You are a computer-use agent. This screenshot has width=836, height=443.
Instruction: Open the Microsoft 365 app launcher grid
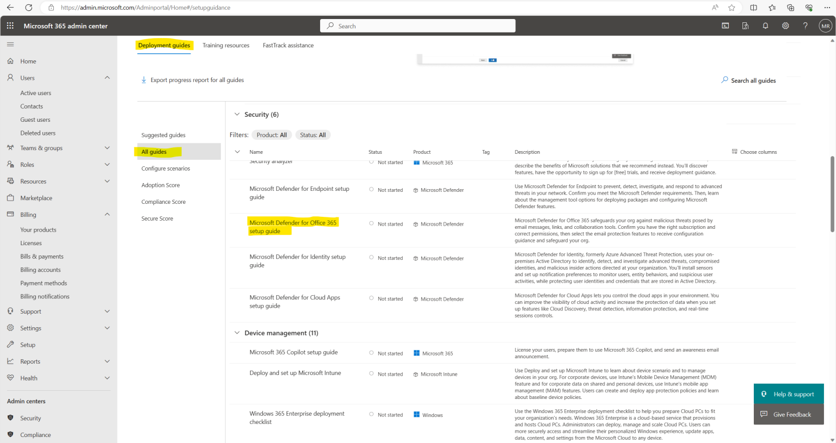point(9,26)
